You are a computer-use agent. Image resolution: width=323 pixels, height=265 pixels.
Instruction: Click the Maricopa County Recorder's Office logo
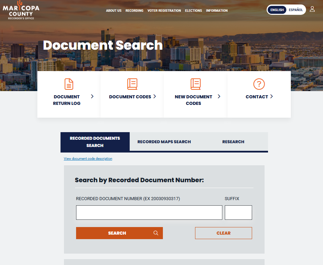tap(21, 10)
